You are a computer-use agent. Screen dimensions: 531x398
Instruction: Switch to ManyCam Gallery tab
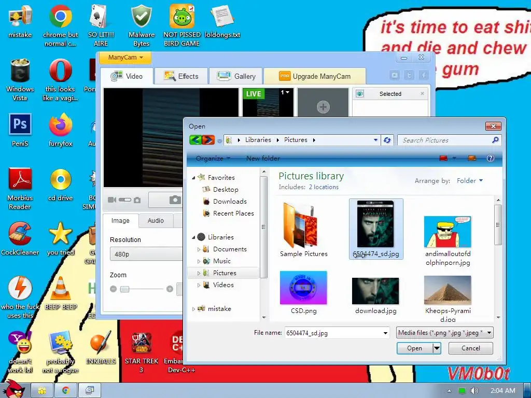[236, 76]
